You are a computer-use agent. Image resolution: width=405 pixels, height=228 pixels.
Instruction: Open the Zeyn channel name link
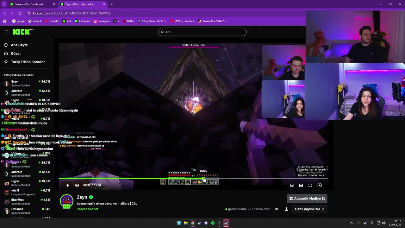pos(82,197)
